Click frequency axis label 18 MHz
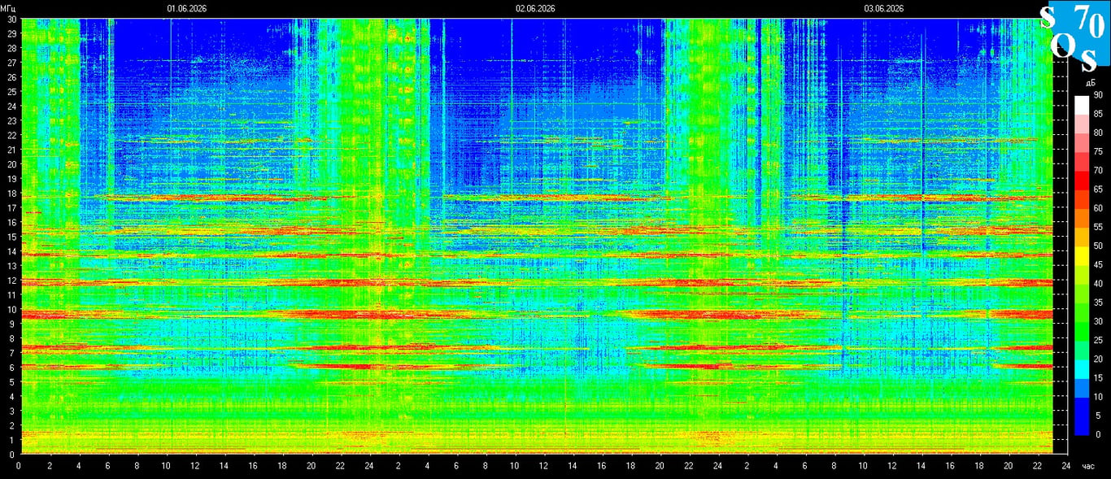Screen dimensions: 1111x479 tap(12, 194)
